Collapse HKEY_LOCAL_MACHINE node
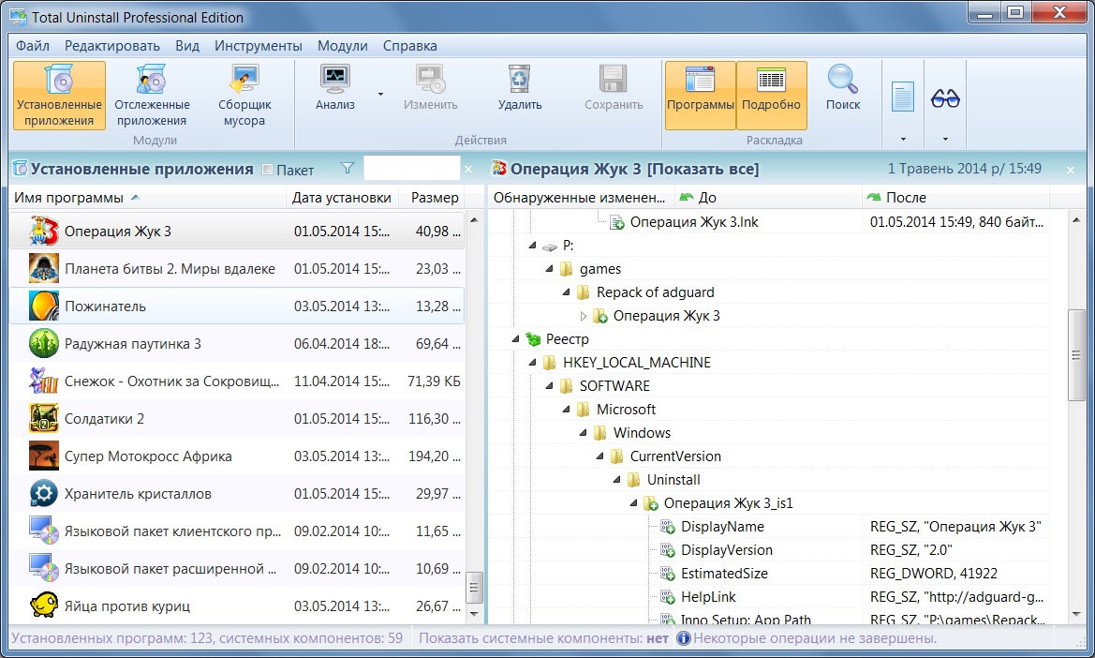The height and width of the screenshot is (658, 1095). (532, 363)
